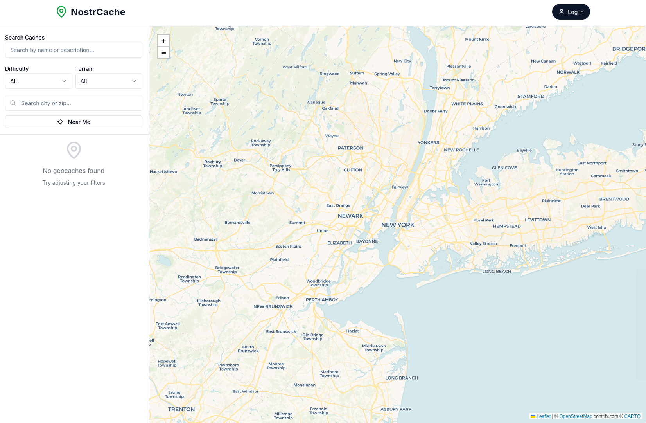Click the Try adjusting your filters text

74,183
